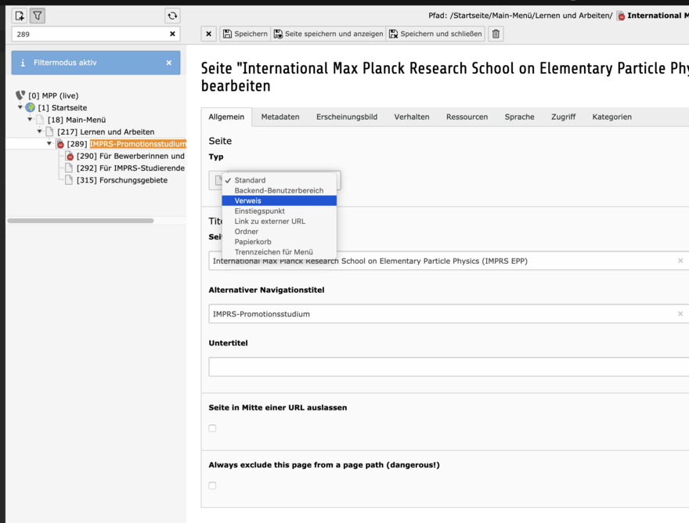Close the edit form with the X button
The image size is (689, 523).
tap(209, 34)
